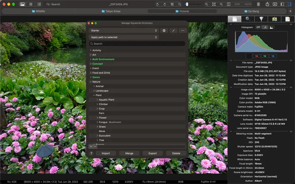Select Victoria folder tab
This screenshot has width=295, height=184.
click(182, 11)
